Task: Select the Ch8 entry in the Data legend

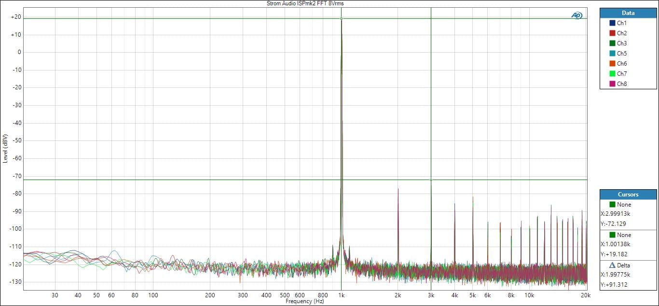Action: 621,84
